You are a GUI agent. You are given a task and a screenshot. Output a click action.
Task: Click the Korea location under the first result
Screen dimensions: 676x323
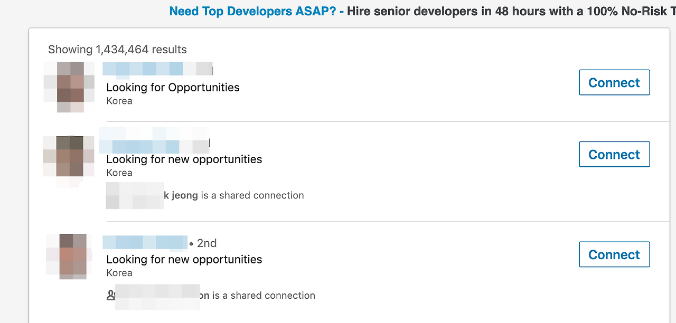click(x=119, y=101)
